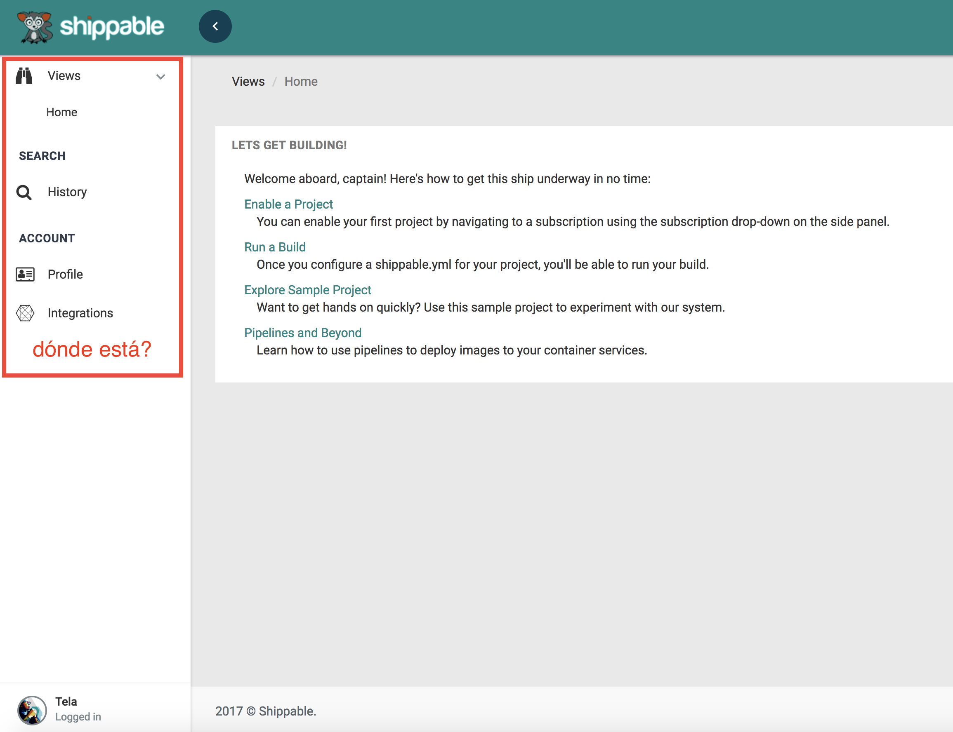
Task: Click Profile under the ACCOUNT section
Action: point(65,274)
